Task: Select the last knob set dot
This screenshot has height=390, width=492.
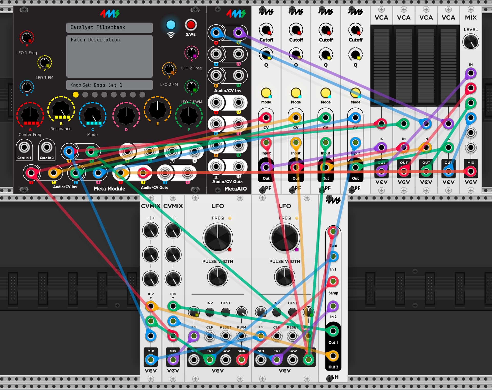Action: 142,94
